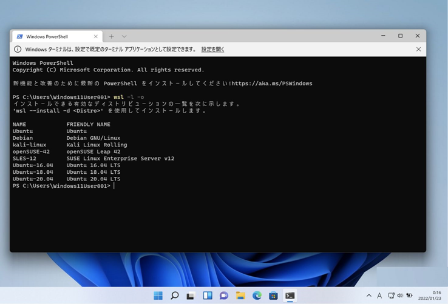Launch Microsoft Edge from taskbar
The height and width of the screenshot is (304, 448).
point(257,296)
